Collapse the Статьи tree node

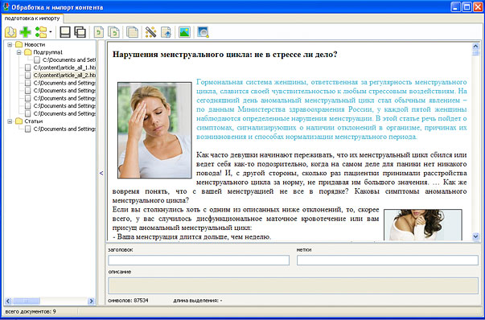[10, 121]
